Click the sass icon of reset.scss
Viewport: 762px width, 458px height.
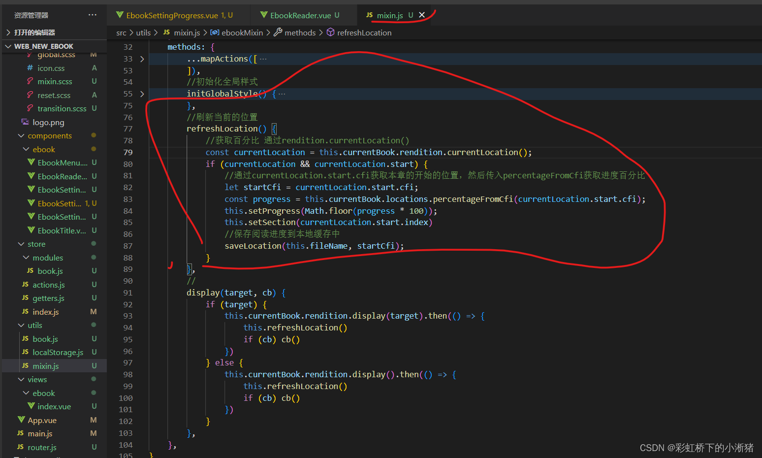[30, 95]
